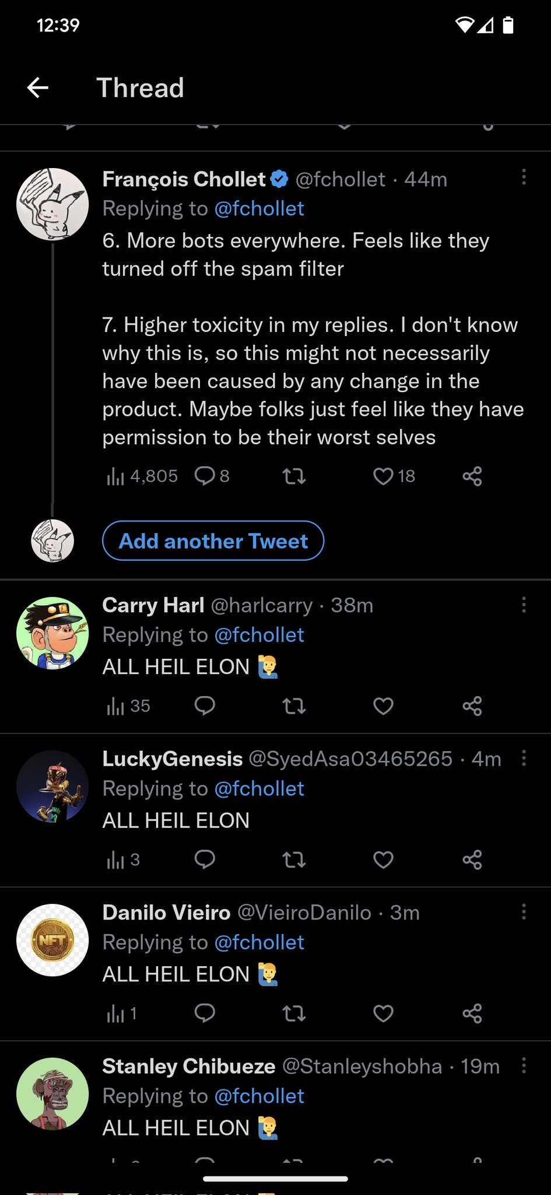This screenshot has width=551, height=1195.
Task: Share Carry Harl's reply
Action: [472, 706]
